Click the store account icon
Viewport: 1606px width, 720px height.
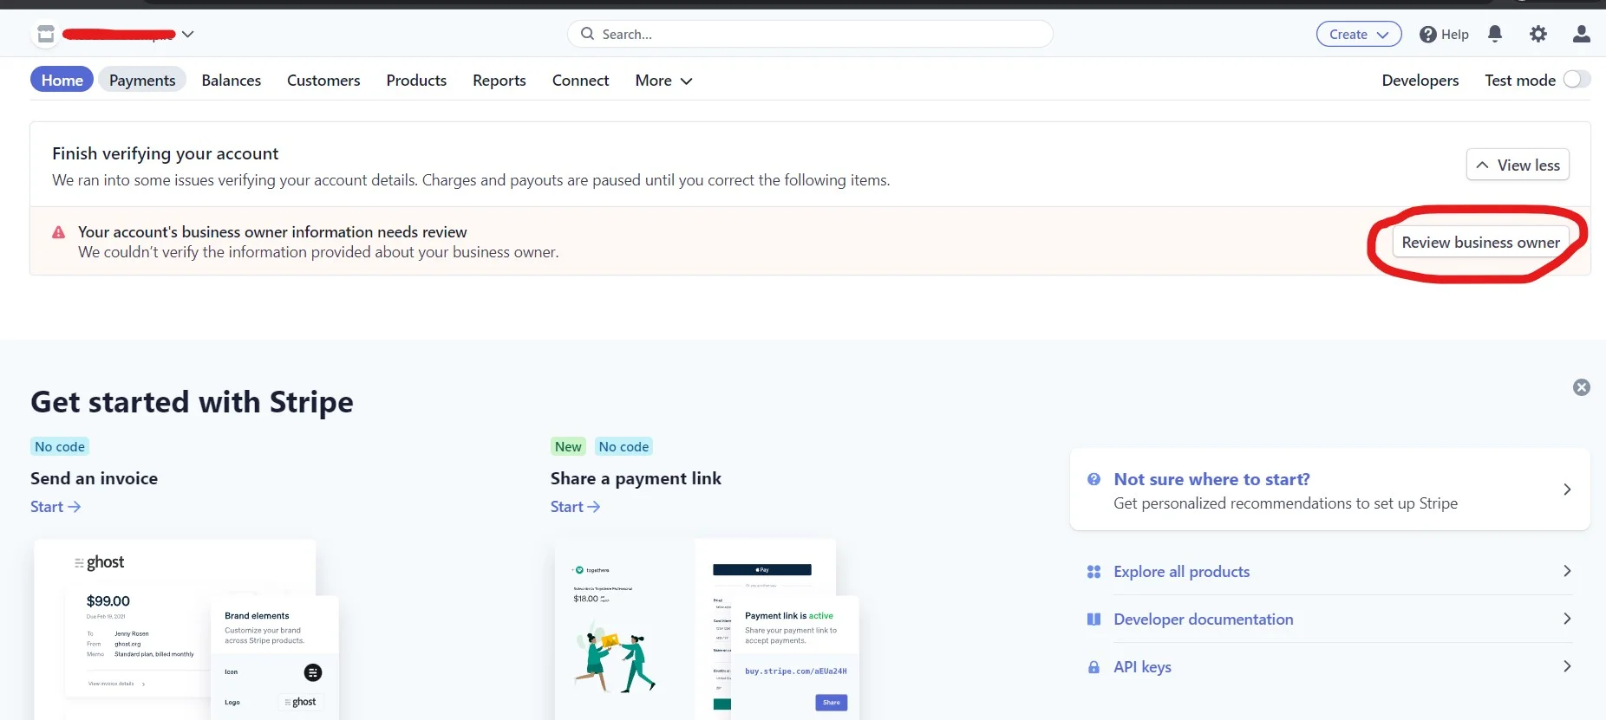[x=46, y=34]
